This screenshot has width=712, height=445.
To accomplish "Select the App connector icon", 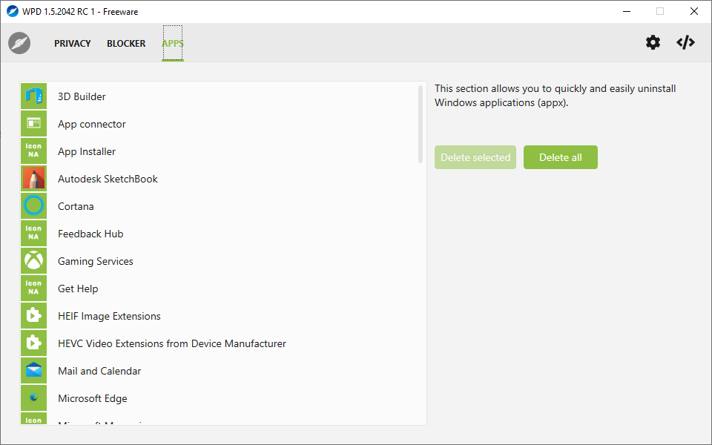I will pos(33,124).
